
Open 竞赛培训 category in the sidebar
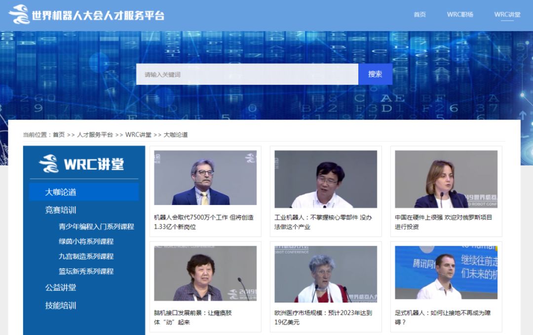tap(61, 210)
